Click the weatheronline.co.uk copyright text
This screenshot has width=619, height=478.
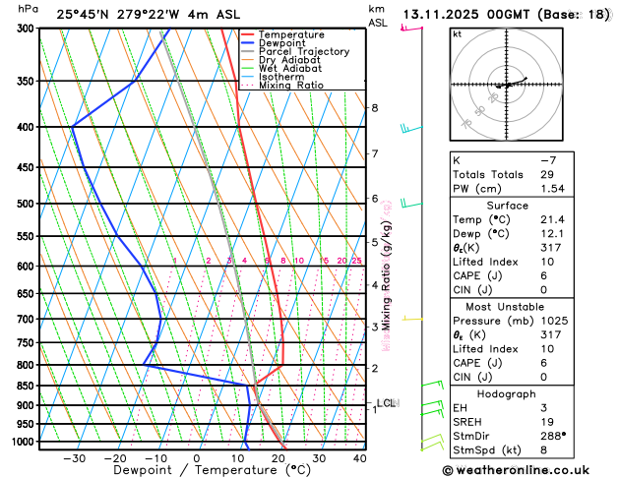click(516, 470)
